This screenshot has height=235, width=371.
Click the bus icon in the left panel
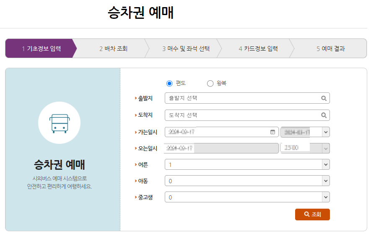click(x=60, y=123)
